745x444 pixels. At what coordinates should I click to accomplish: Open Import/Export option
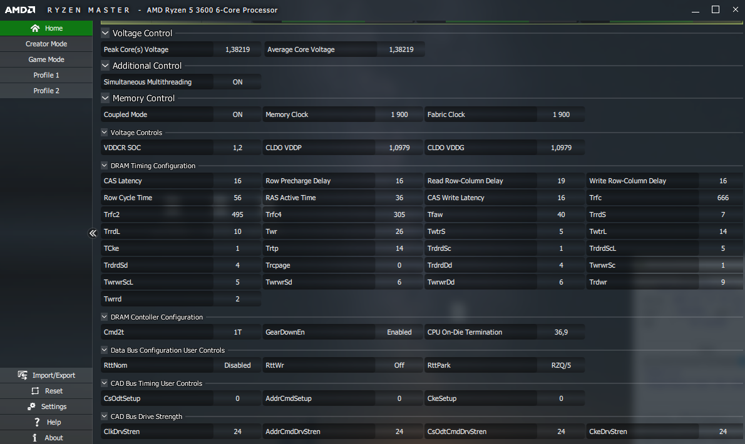(x=46, y=375)
